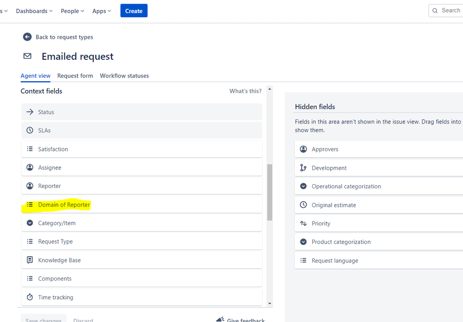The height and width of the screenshot is (322, 463).
Task: Click the Context fields heading
Action: (x=41, y=91)
